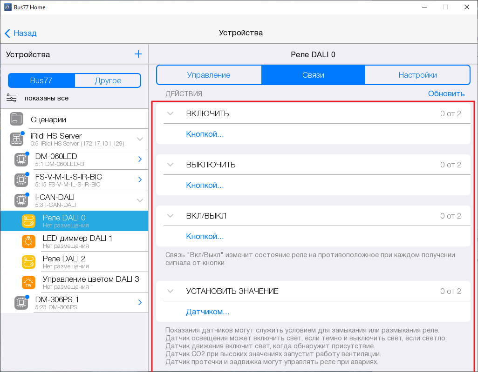Viewport: 478px width, 372px height.
Task: Open the Управление tab
Action: pyautogui.click(x=209, y=75)
